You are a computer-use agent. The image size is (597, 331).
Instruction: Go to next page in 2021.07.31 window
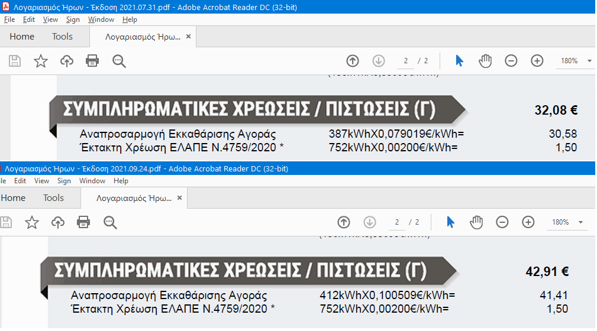point(379,61)
